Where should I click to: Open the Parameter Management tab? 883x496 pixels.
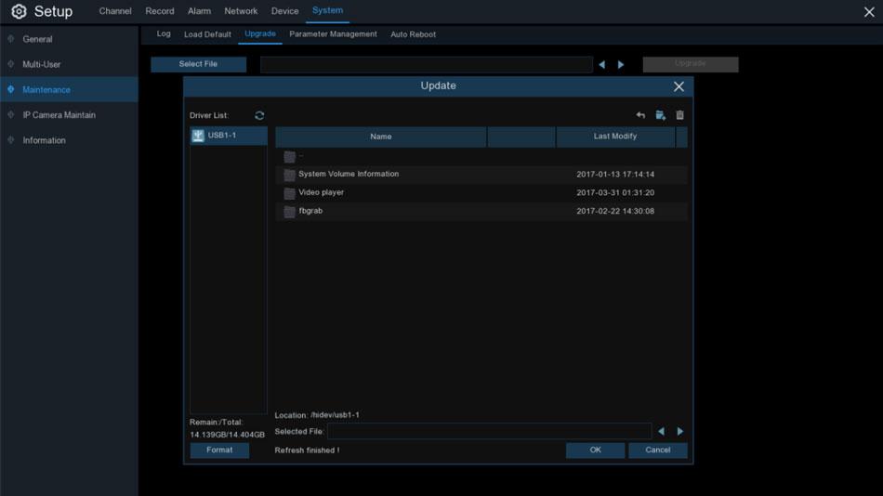click(333, 34)
